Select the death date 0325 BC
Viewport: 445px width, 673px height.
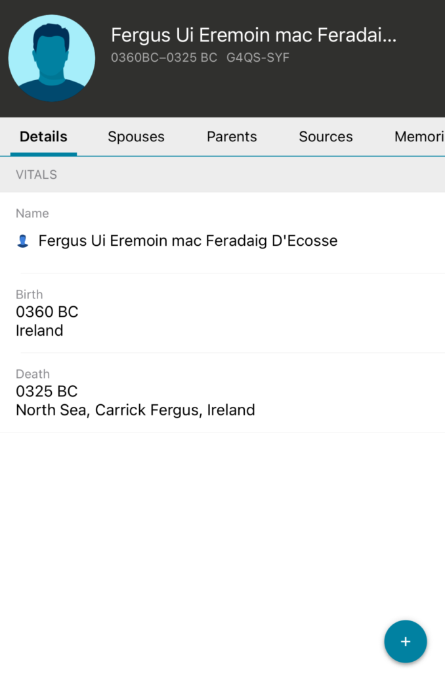47,391
